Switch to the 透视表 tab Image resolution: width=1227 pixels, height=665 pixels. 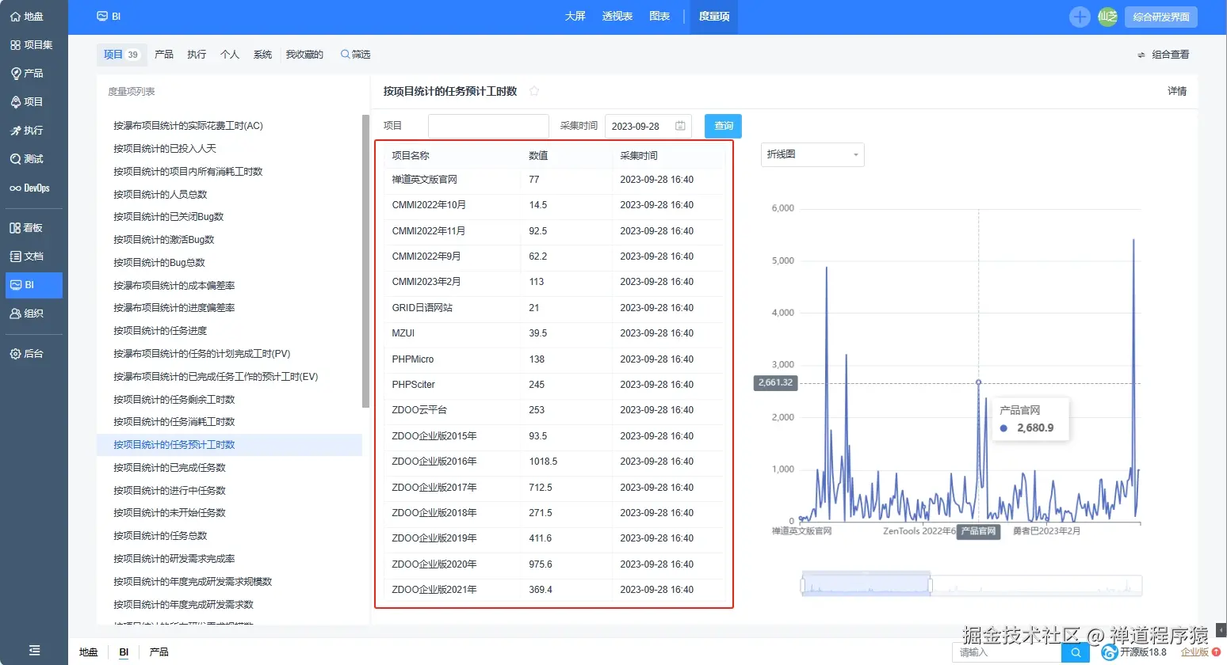[x=617, y=16]
